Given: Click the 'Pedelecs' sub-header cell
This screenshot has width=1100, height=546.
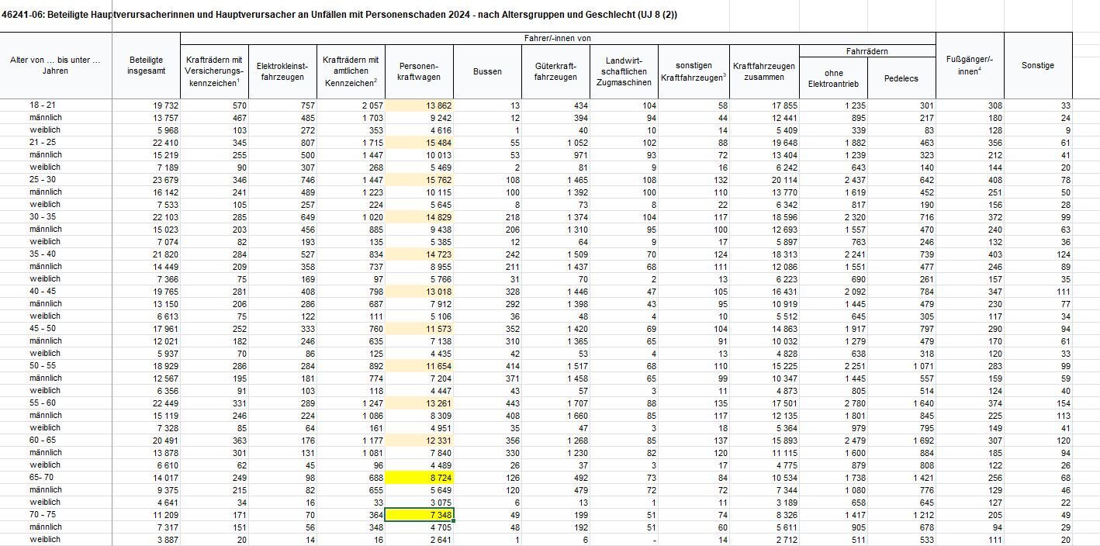Looking at the screenshot, I should [901, 78].
